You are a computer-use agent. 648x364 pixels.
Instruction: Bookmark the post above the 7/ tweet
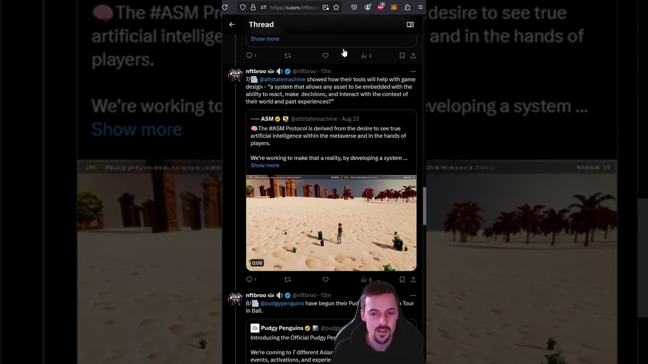(402, 56)
